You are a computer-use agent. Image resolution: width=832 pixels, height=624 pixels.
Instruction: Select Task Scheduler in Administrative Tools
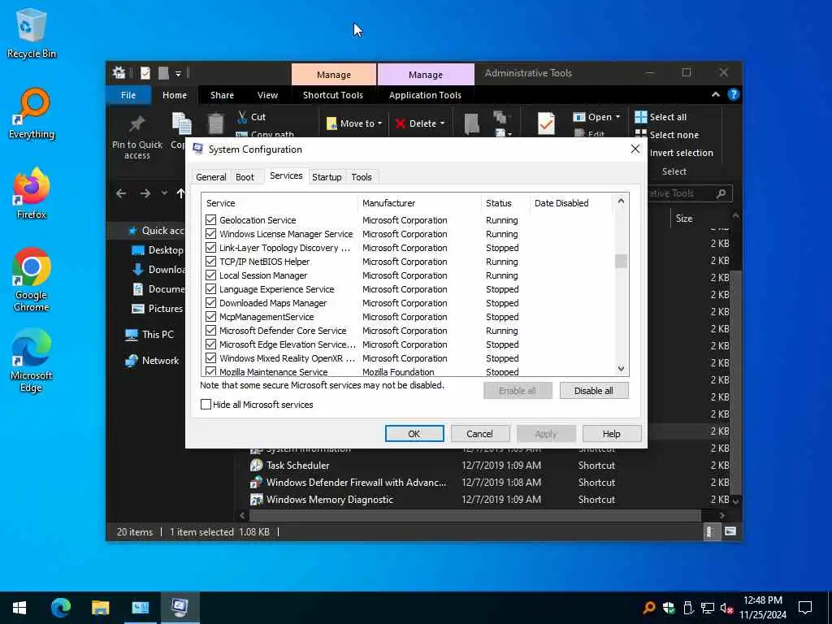pyautogui.click(x=297, y=466)
